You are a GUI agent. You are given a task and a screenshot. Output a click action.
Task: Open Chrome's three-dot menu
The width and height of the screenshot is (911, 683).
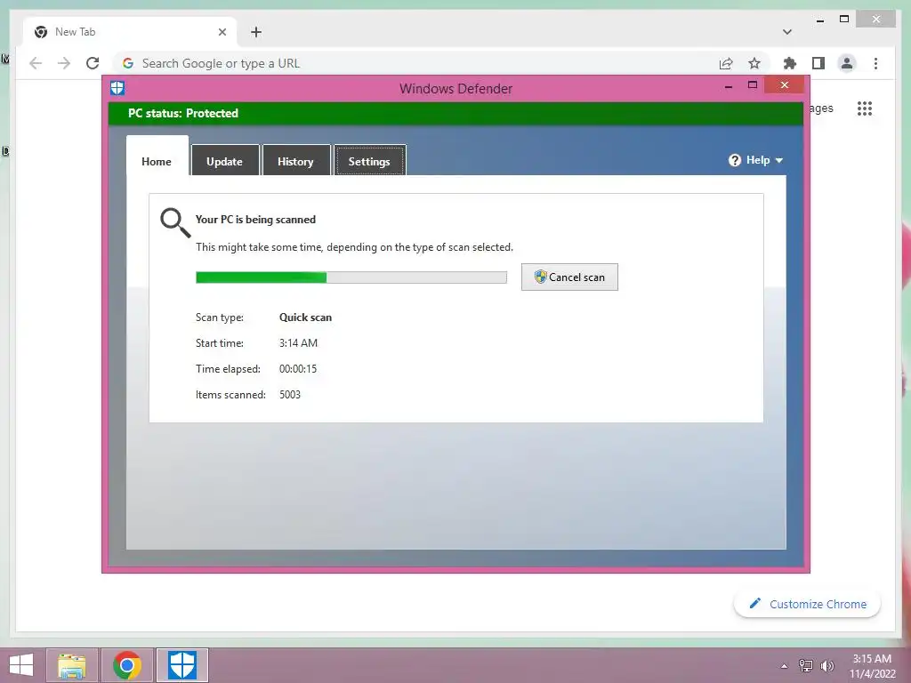[x=875, y=63]
